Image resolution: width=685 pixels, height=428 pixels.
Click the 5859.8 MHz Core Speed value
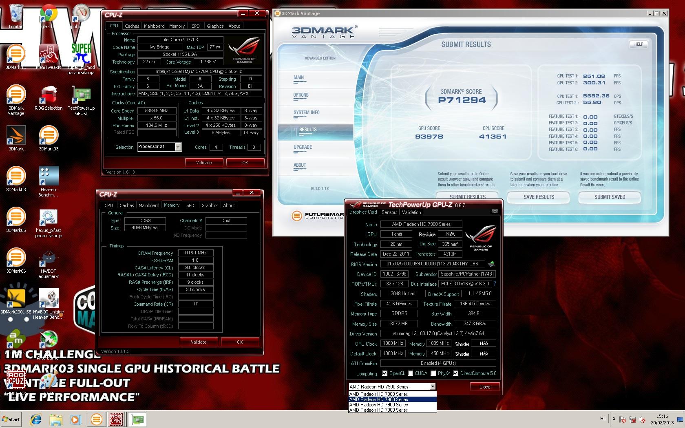pyautogui.click(x=157, y=110)
